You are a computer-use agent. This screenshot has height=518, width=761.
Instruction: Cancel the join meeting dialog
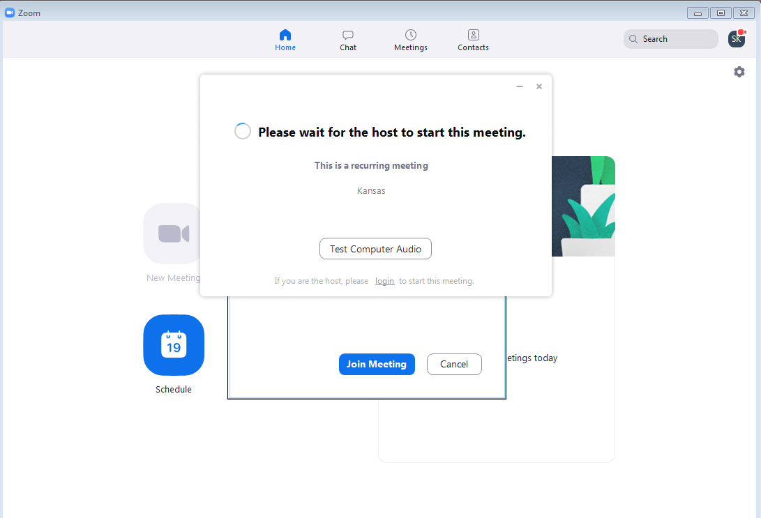(x=454, y=364)
